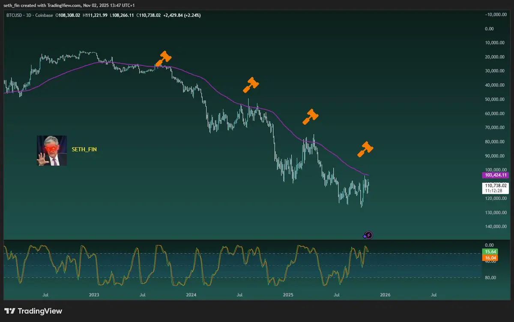Screen dimensions: 514x322
Task: Click the orange 16.04 oscillator value label
Action: [489, 258]
